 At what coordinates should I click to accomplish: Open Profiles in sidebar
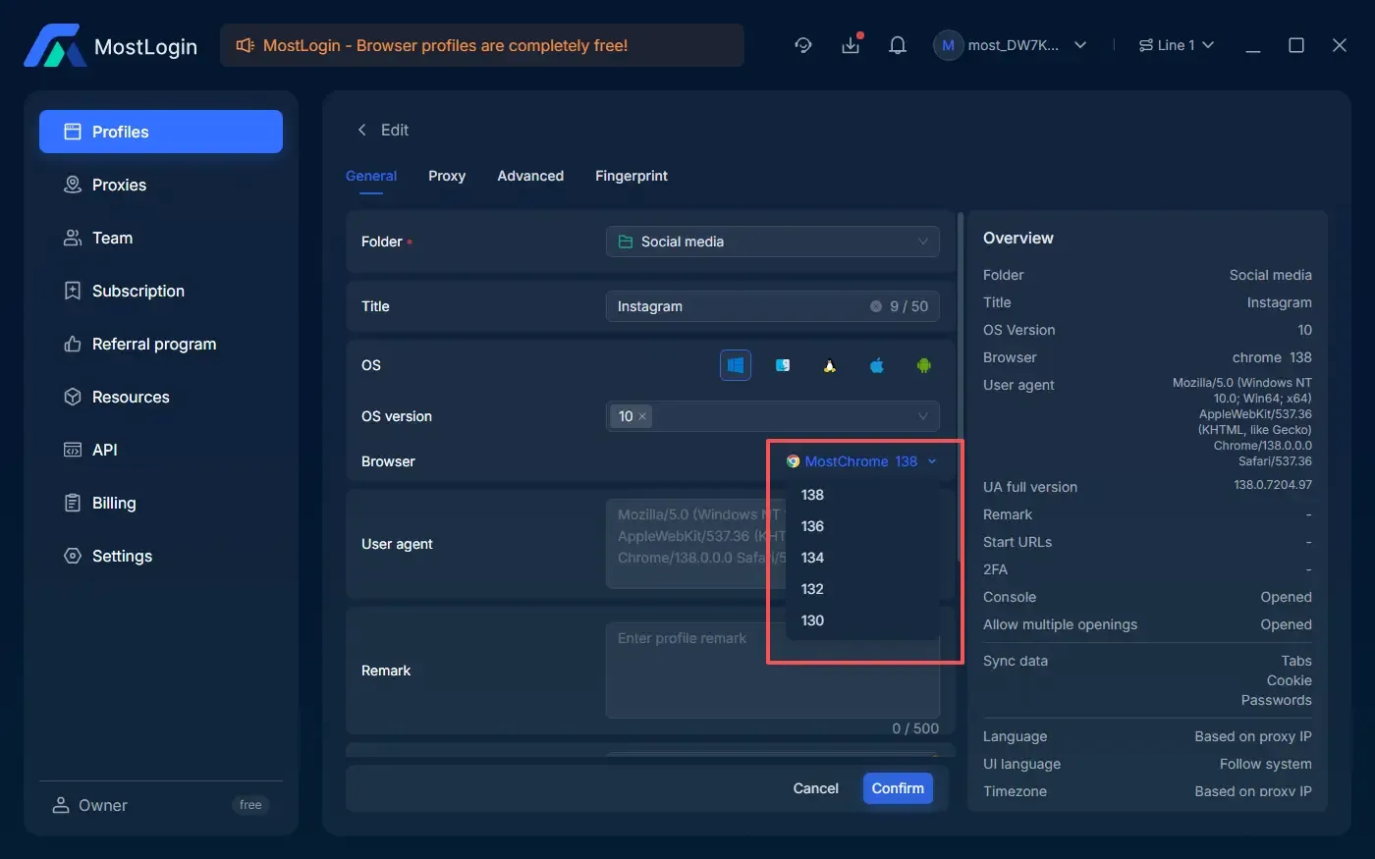[x=161, y=132]
